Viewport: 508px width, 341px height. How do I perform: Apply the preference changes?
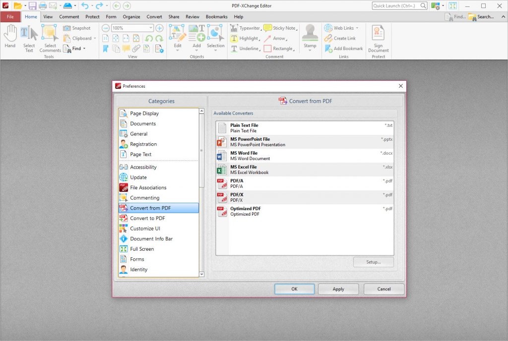click(x=338, y=289)
